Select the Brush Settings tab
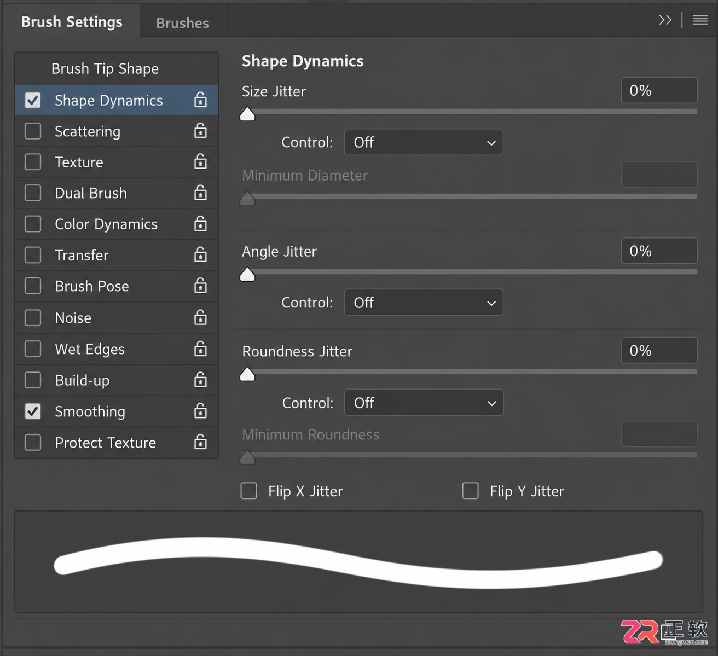The width and height of the screenshot is (718, 656). coord(72,22)
